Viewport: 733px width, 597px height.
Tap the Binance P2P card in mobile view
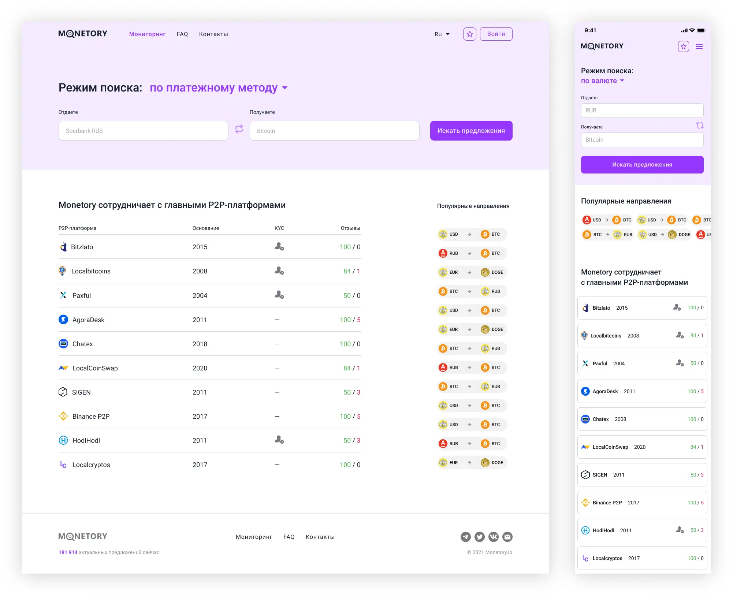pyautogui.click(x=642, y=503)
